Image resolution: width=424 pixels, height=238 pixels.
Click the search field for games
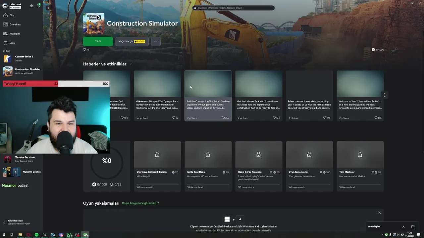click(233, 8)
